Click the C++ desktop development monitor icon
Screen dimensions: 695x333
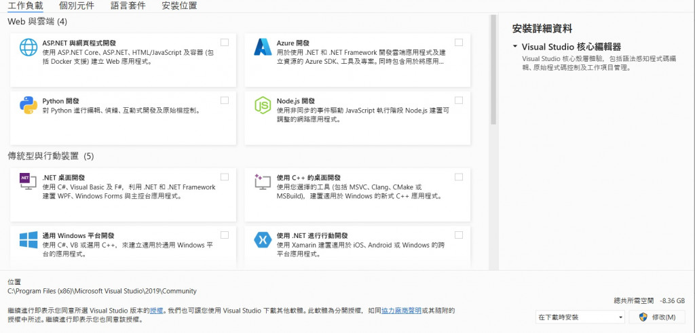[263, 182]
